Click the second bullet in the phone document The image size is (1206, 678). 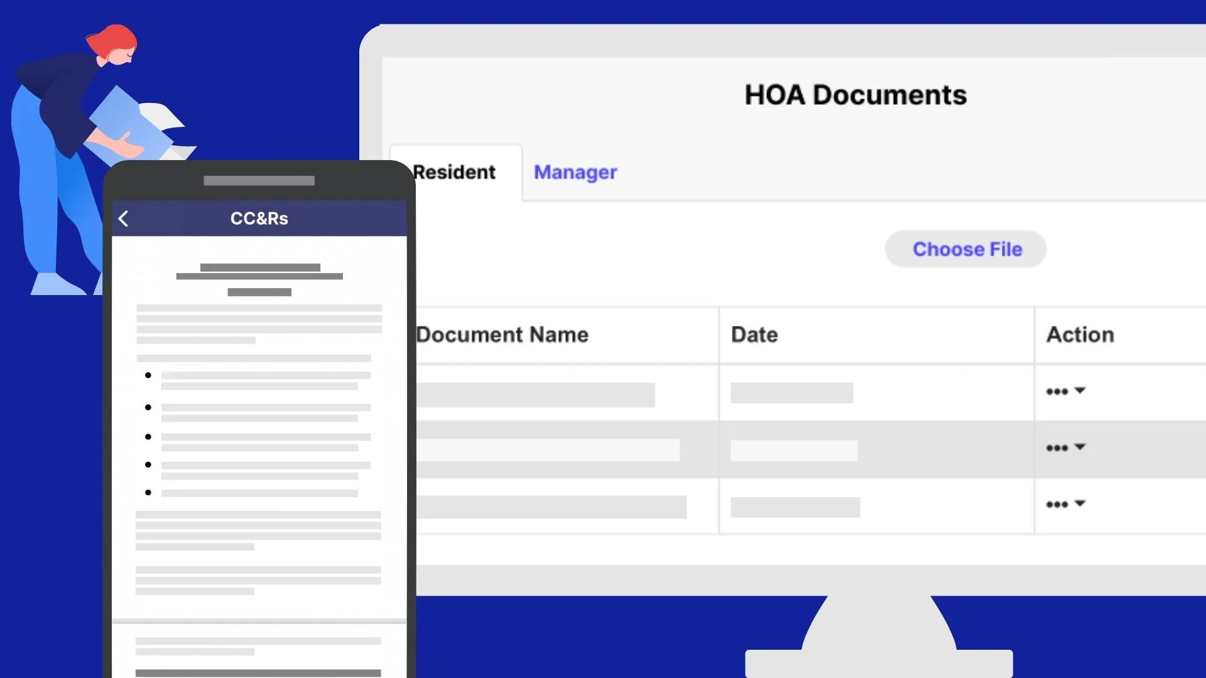[148, 407]
